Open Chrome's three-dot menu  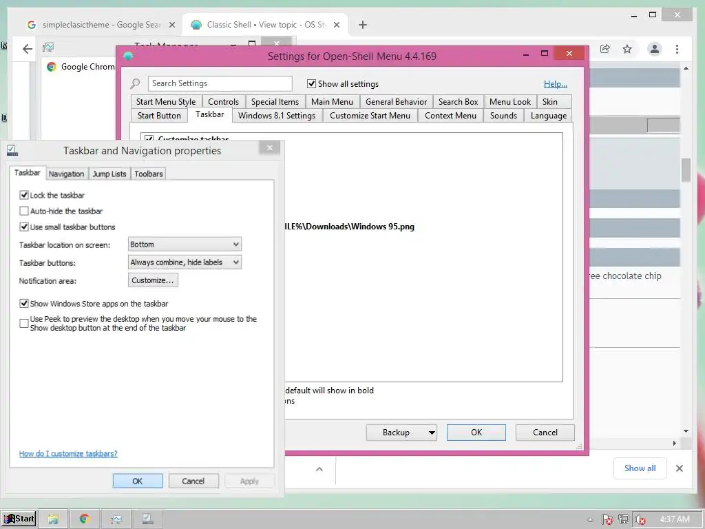pos(677,49)
